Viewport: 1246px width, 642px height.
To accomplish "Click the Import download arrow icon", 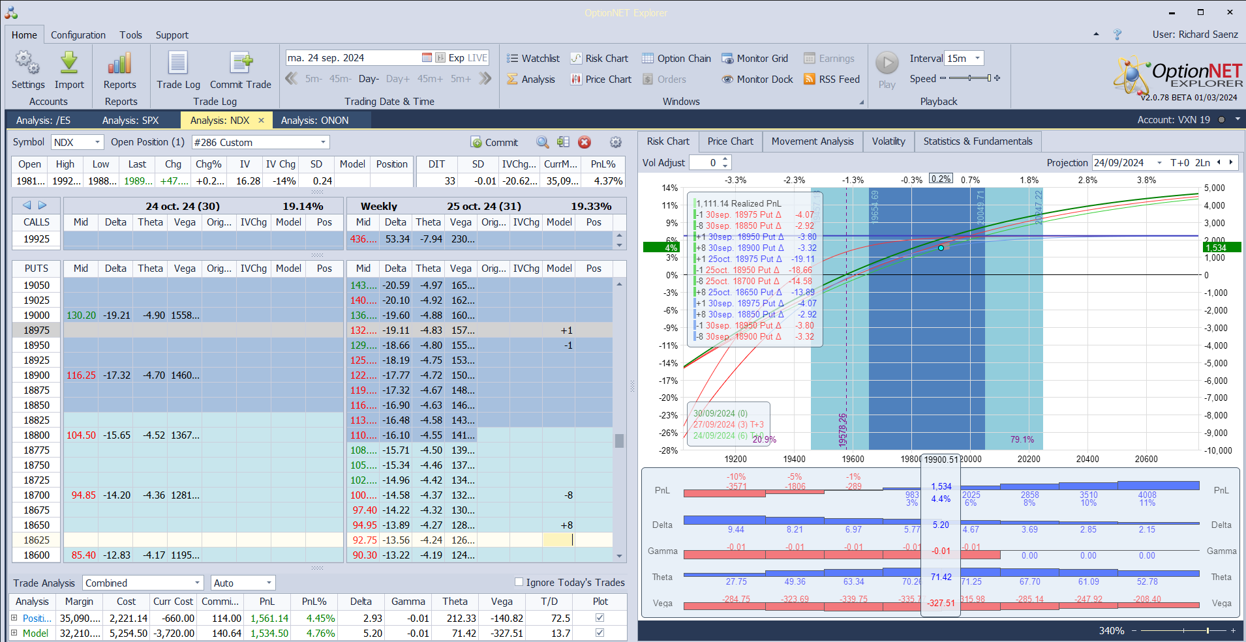I will [x=69, y=63].
